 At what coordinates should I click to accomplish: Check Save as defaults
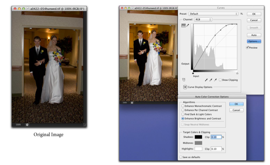tap(181, 157)
